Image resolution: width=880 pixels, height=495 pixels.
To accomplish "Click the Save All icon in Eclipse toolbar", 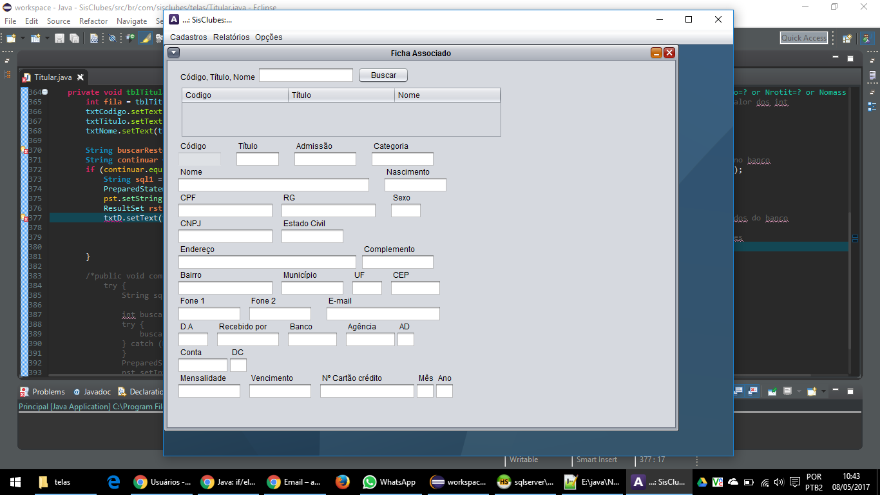I will 74,38.
